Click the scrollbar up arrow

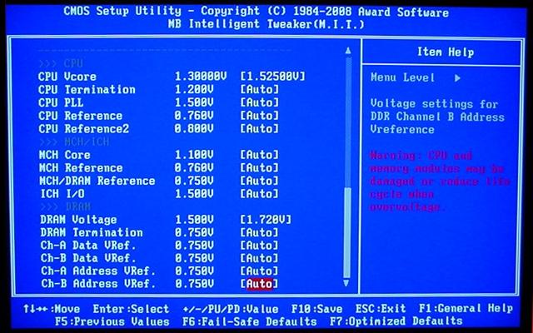tap(348, 51)
